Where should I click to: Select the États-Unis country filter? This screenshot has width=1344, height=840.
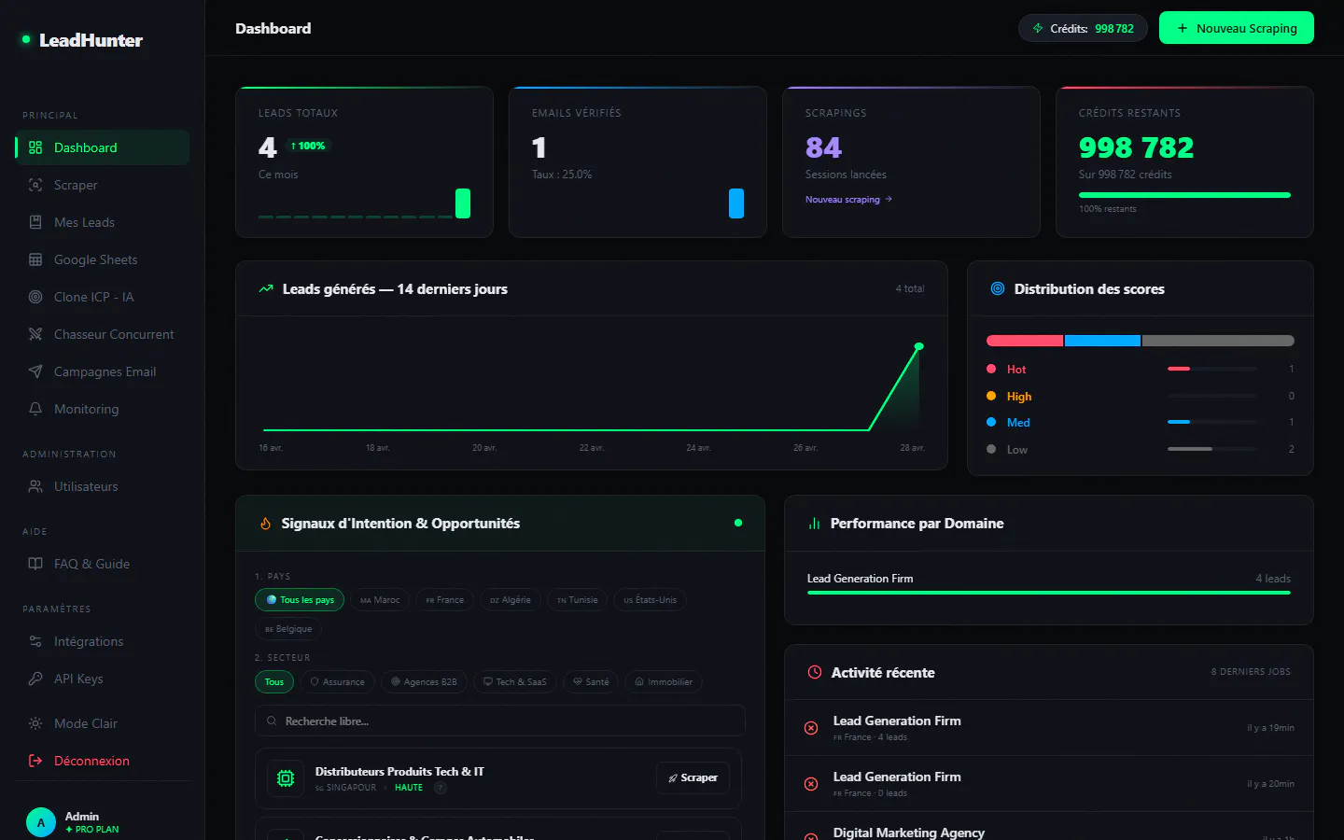[x=650, y=600]
